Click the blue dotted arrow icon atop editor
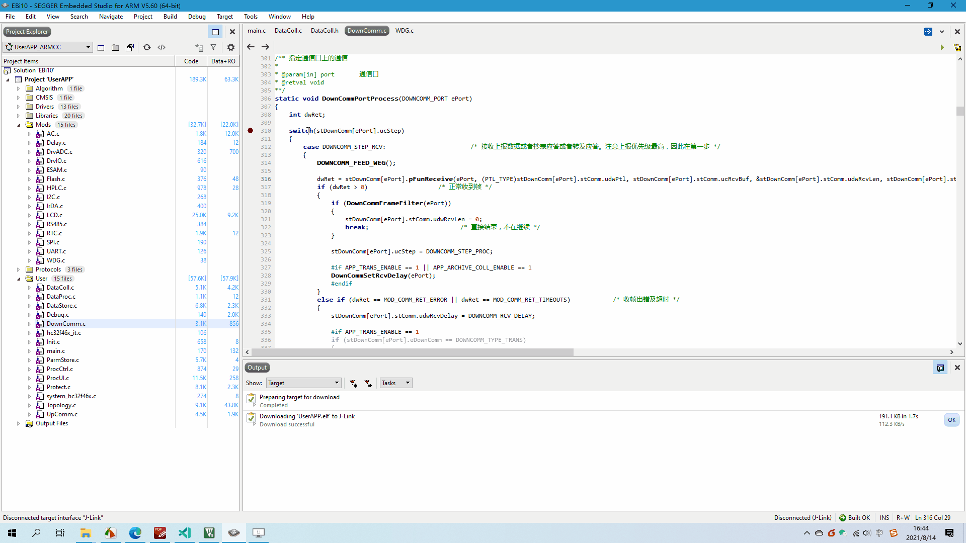 coord(928,32)
